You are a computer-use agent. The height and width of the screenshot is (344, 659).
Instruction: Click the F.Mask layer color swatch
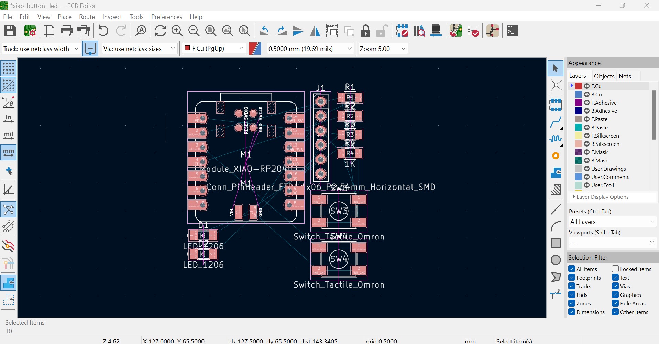coord(579,152)
